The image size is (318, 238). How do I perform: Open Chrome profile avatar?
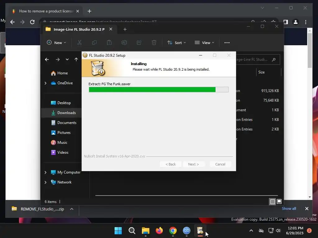(296, 22)
